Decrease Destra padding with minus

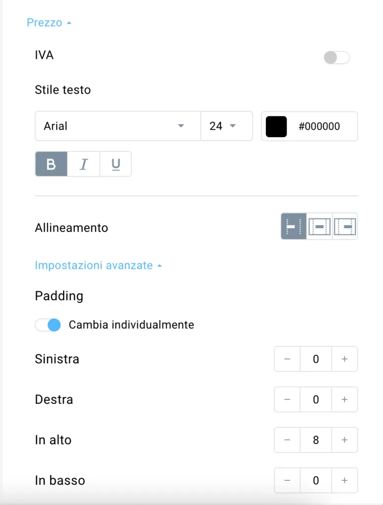287,399
